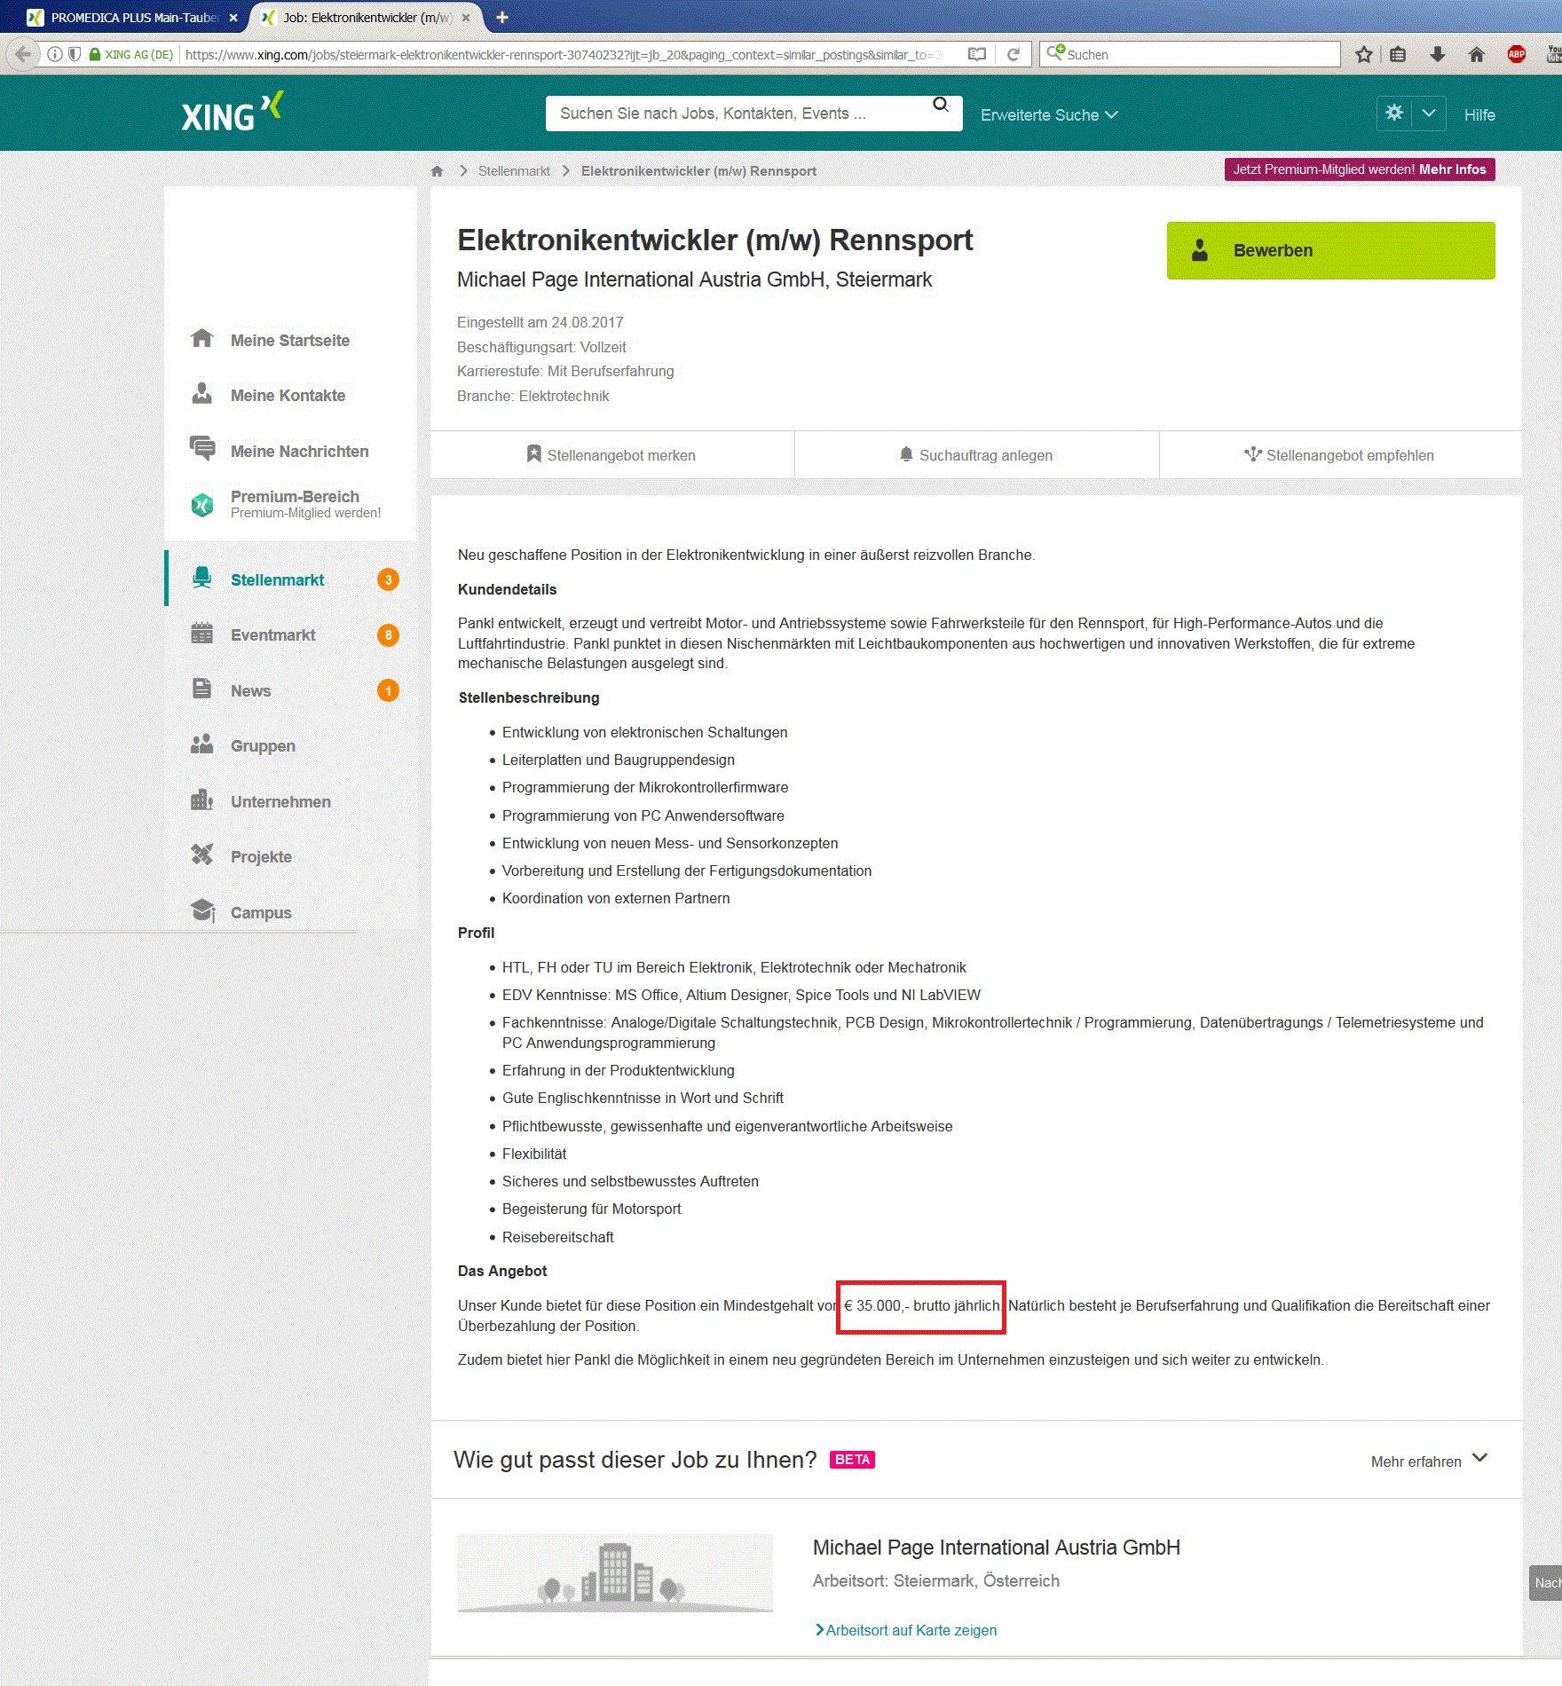The image size is (1562, 1686).
Task: Click Stellenangebot merken
Action: (x=611, y=455)
